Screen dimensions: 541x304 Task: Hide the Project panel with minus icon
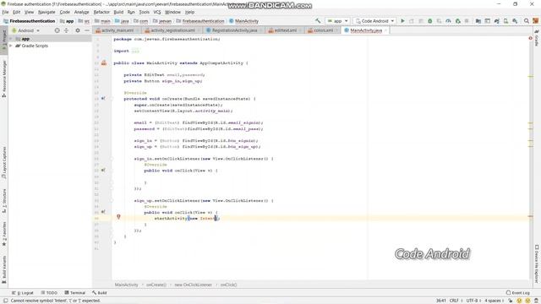point(87,30)
